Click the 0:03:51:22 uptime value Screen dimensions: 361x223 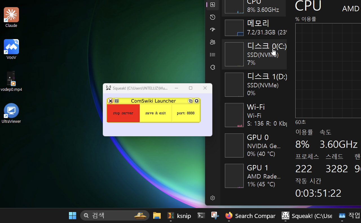point(318,193)
